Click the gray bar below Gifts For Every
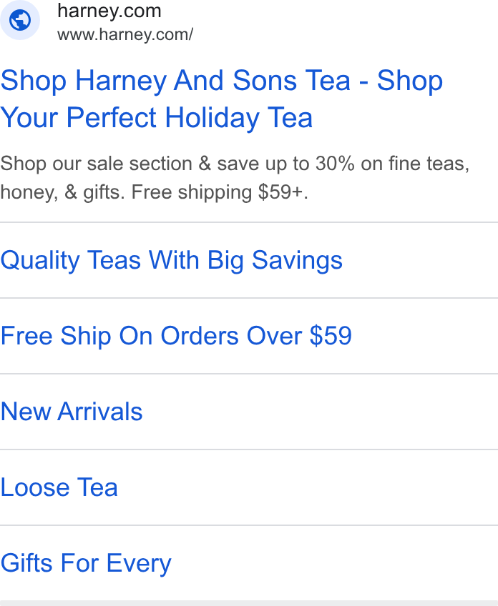 point(249,603)
